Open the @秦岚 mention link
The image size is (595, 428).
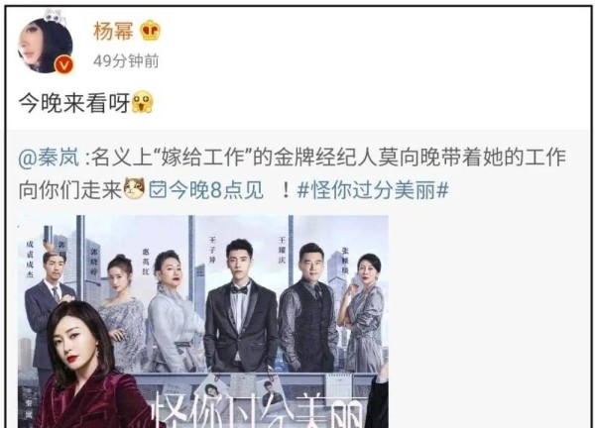coord(49,158)
